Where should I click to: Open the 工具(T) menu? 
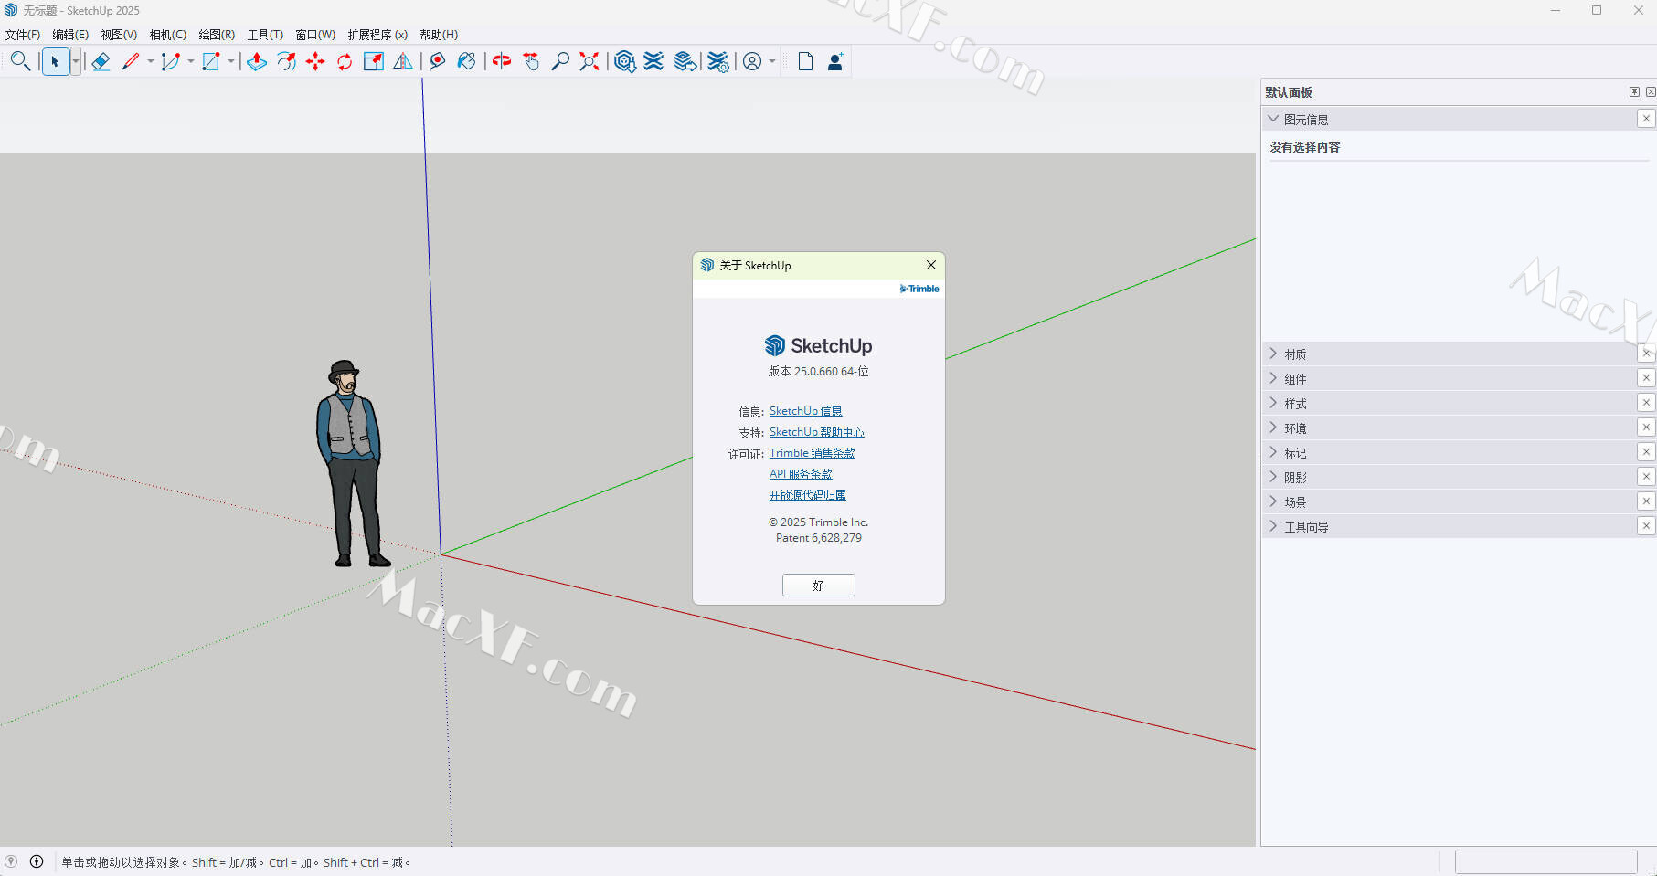[265, 35]
